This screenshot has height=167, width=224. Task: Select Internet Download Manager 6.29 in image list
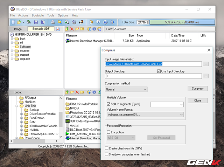[92, 41]
